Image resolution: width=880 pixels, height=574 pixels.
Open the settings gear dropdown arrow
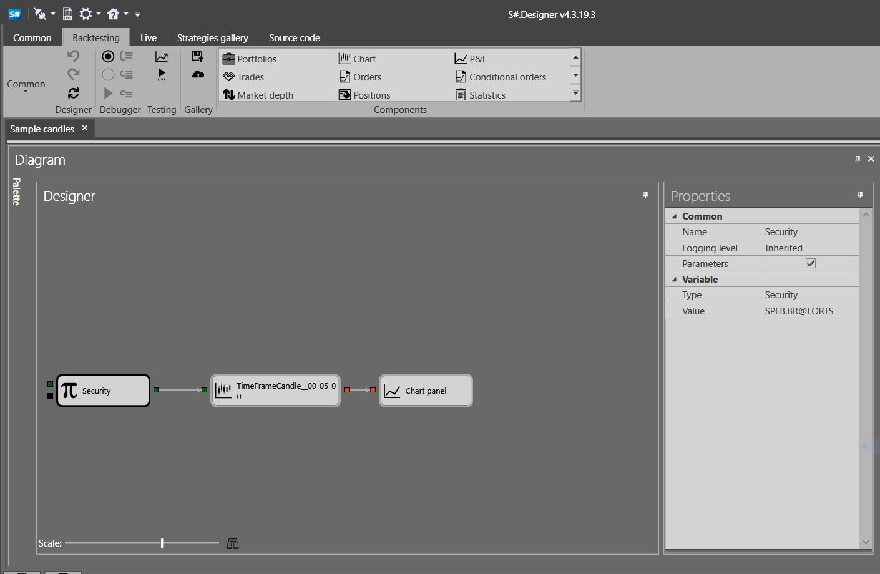(x=99, y=14)
